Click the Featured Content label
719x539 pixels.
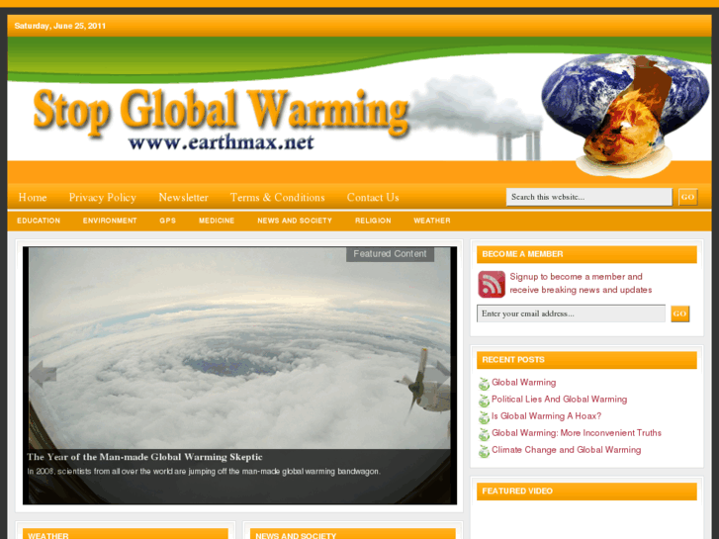pos(390,253)
